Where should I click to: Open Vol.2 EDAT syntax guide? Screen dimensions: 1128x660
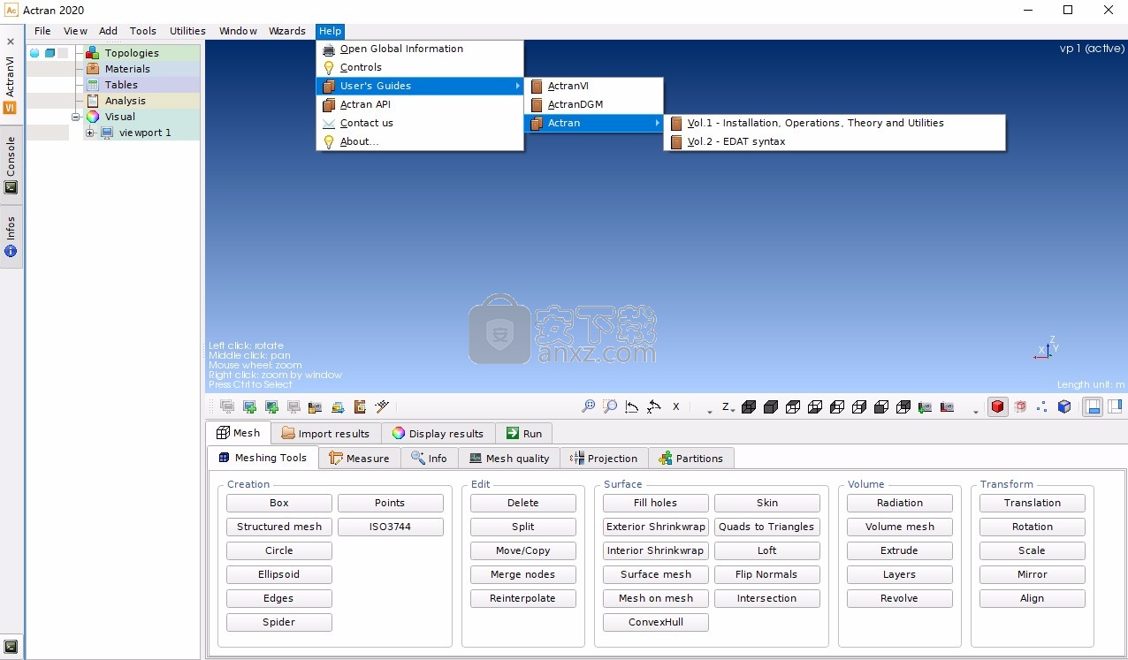(x=835, y=141)
